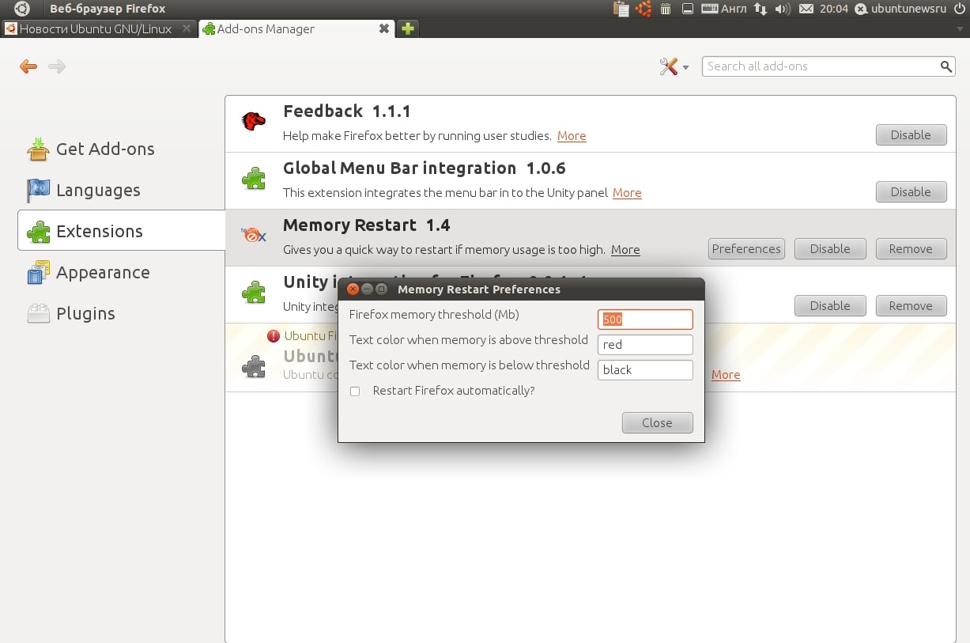970x643 pixels.
Task: Click the red warning icon on Ubuntu extension
Action: (x=274, y=335)
